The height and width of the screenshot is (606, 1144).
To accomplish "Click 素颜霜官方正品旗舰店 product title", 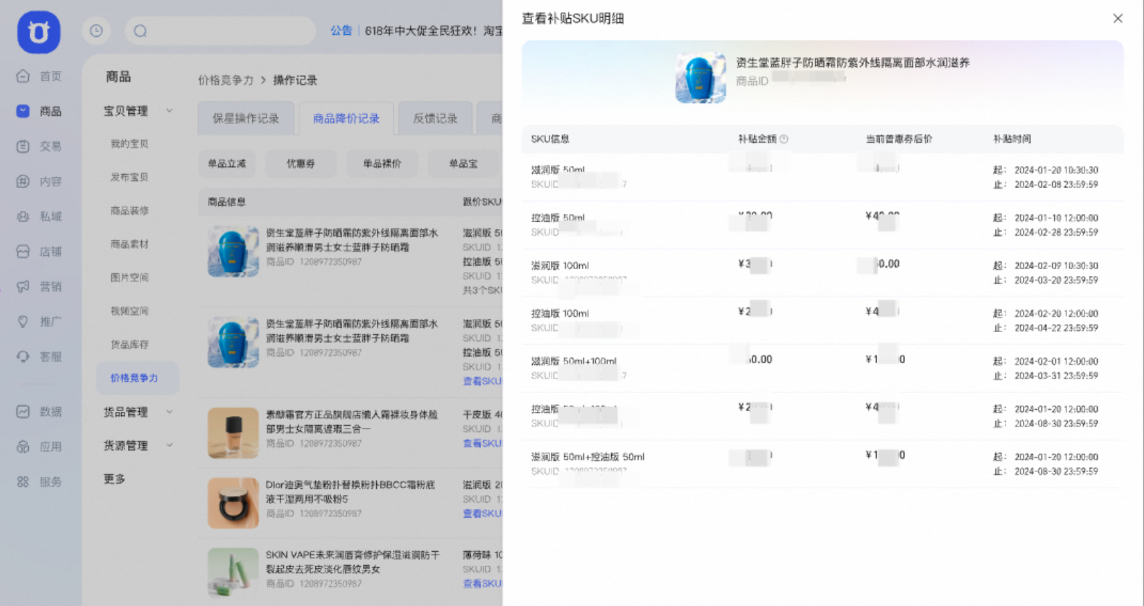I will 351,421.
